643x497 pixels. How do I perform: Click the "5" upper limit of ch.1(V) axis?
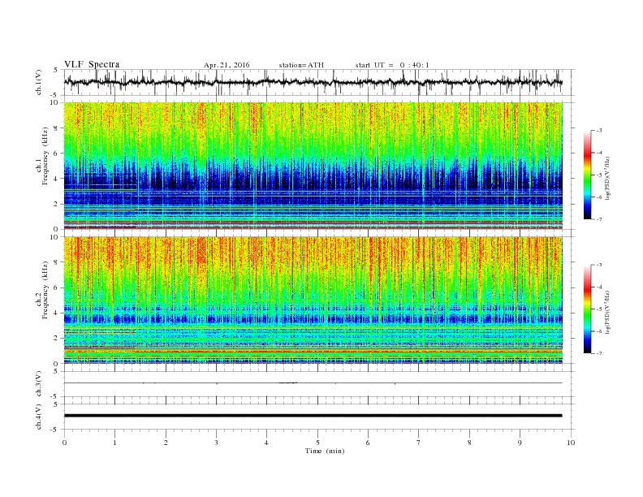56,70
